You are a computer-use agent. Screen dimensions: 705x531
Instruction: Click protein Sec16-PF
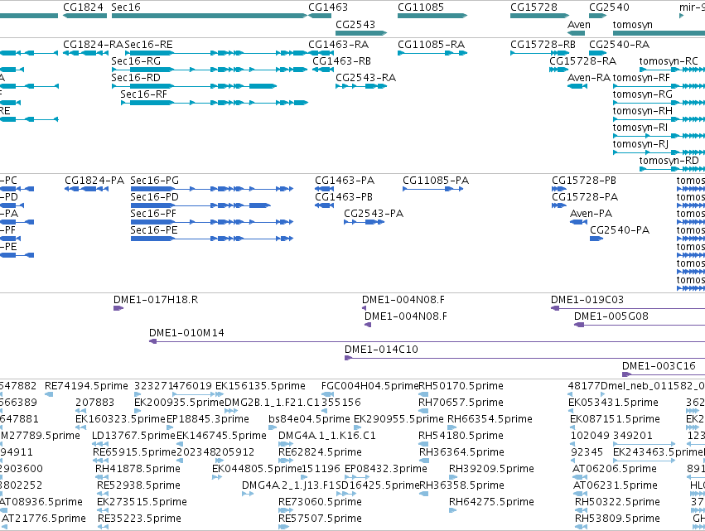coord(212,222)
